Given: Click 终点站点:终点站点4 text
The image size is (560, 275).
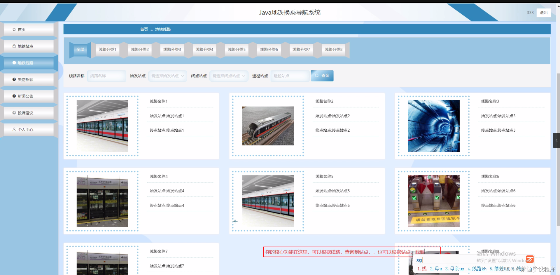Looking at the screenshot, I should click(167, 206).
